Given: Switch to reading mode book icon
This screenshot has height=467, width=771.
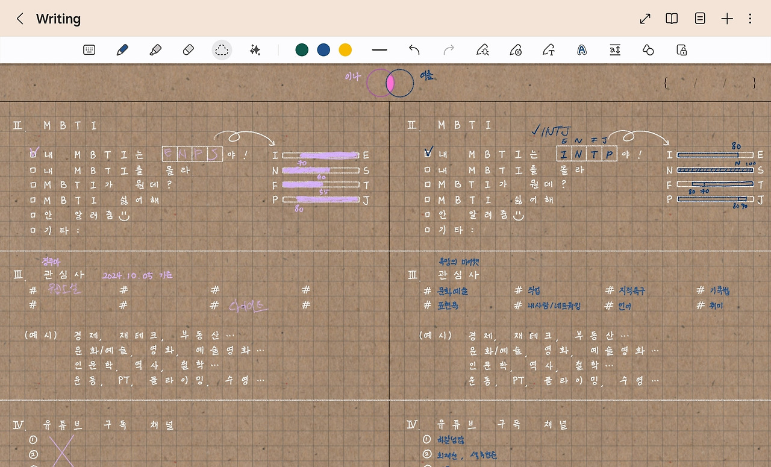Looking at the screenshot, I should (672, 19).
